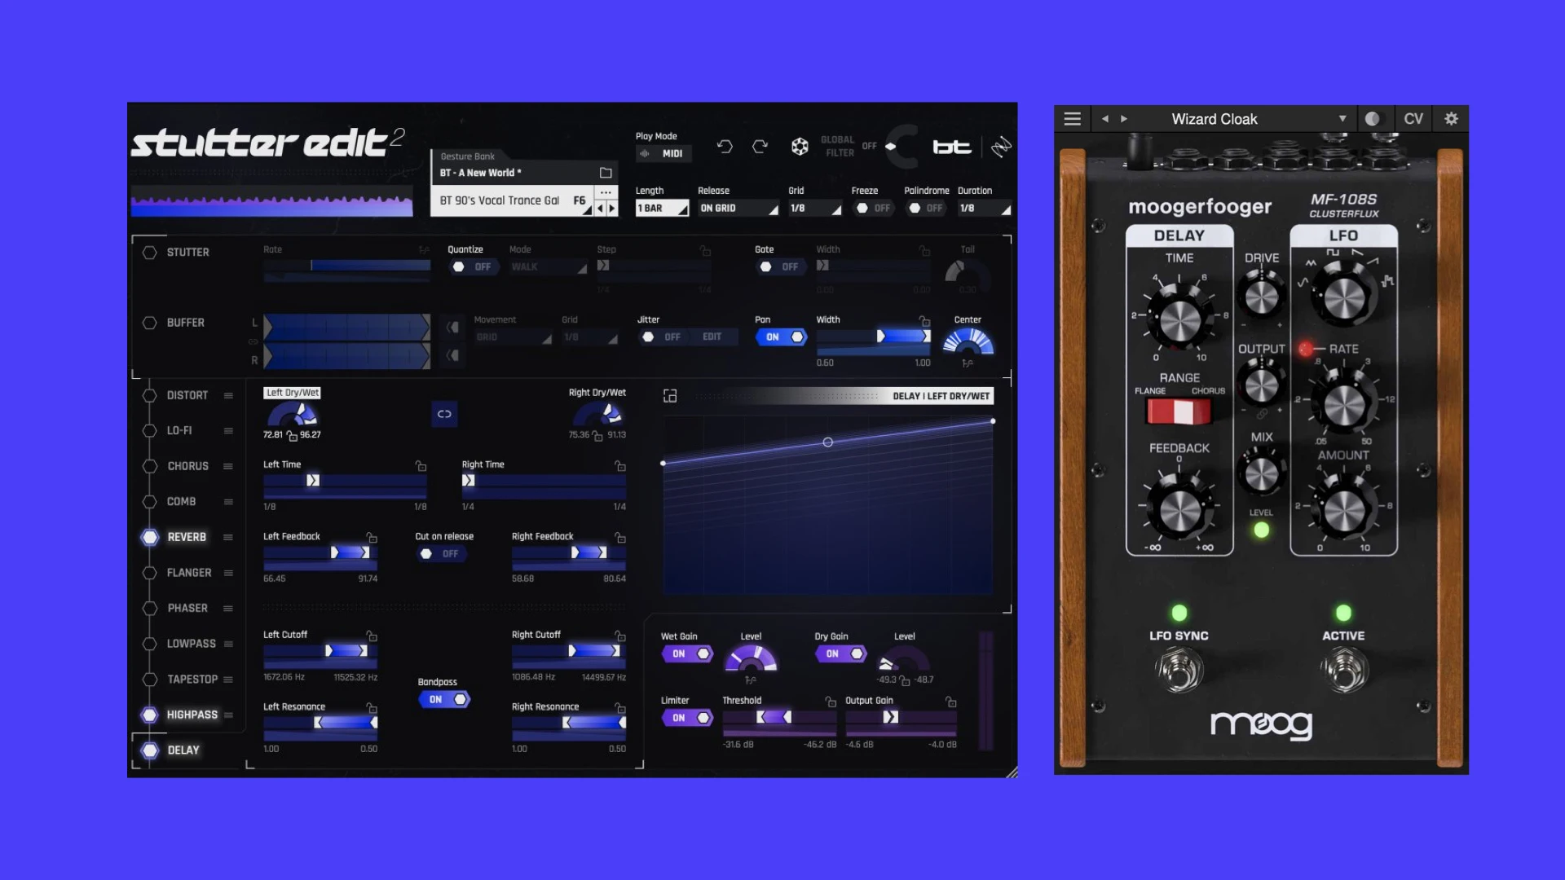Click the REVERB reorder handle icon
The width and height of the screenshot is (1565, 880).
(228, 538)
